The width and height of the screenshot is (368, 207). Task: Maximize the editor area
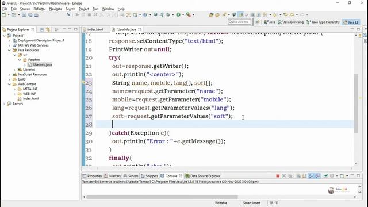(358, 29)
